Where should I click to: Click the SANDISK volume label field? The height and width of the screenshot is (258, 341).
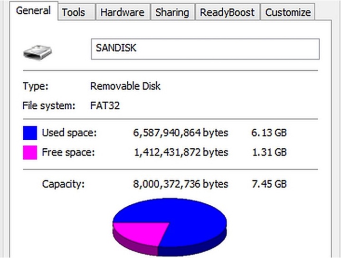tap(205, 49)
